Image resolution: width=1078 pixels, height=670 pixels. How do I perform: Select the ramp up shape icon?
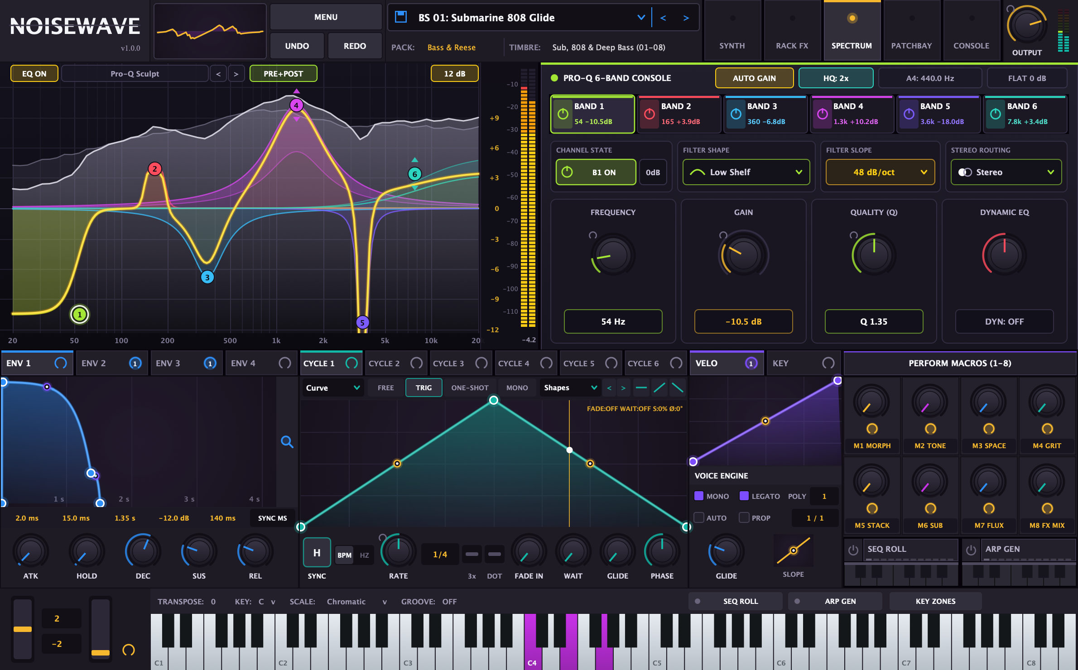pyautogui.click(x=659, y=388)
